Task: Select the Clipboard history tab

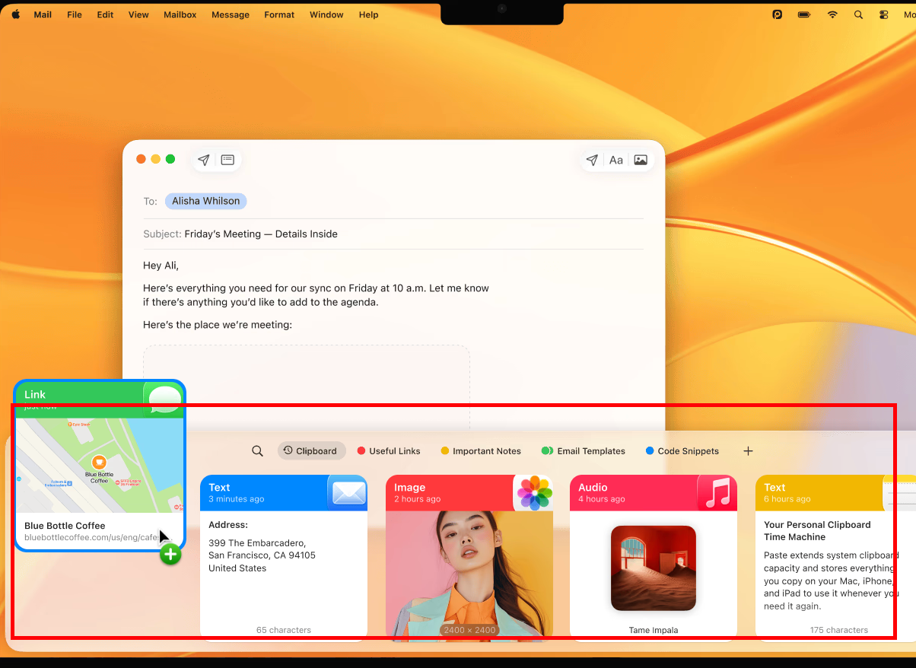Action: (x=311, y=451)
